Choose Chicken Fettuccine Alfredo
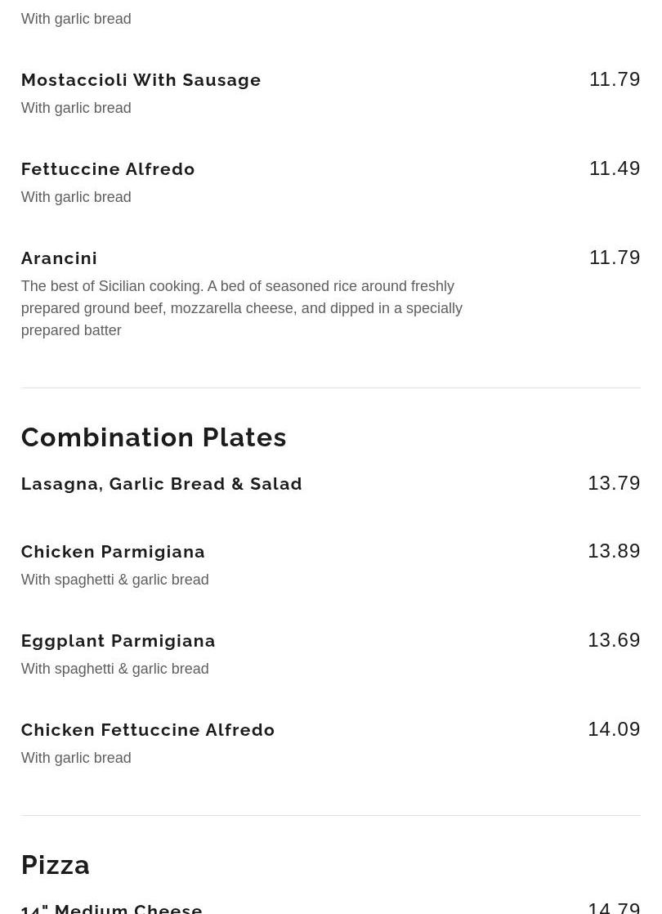 pos(147,730)
